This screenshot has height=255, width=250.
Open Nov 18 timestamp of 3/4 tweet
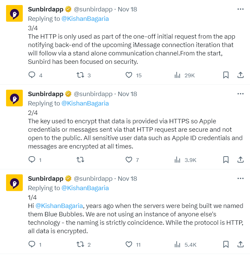point(127,9)
